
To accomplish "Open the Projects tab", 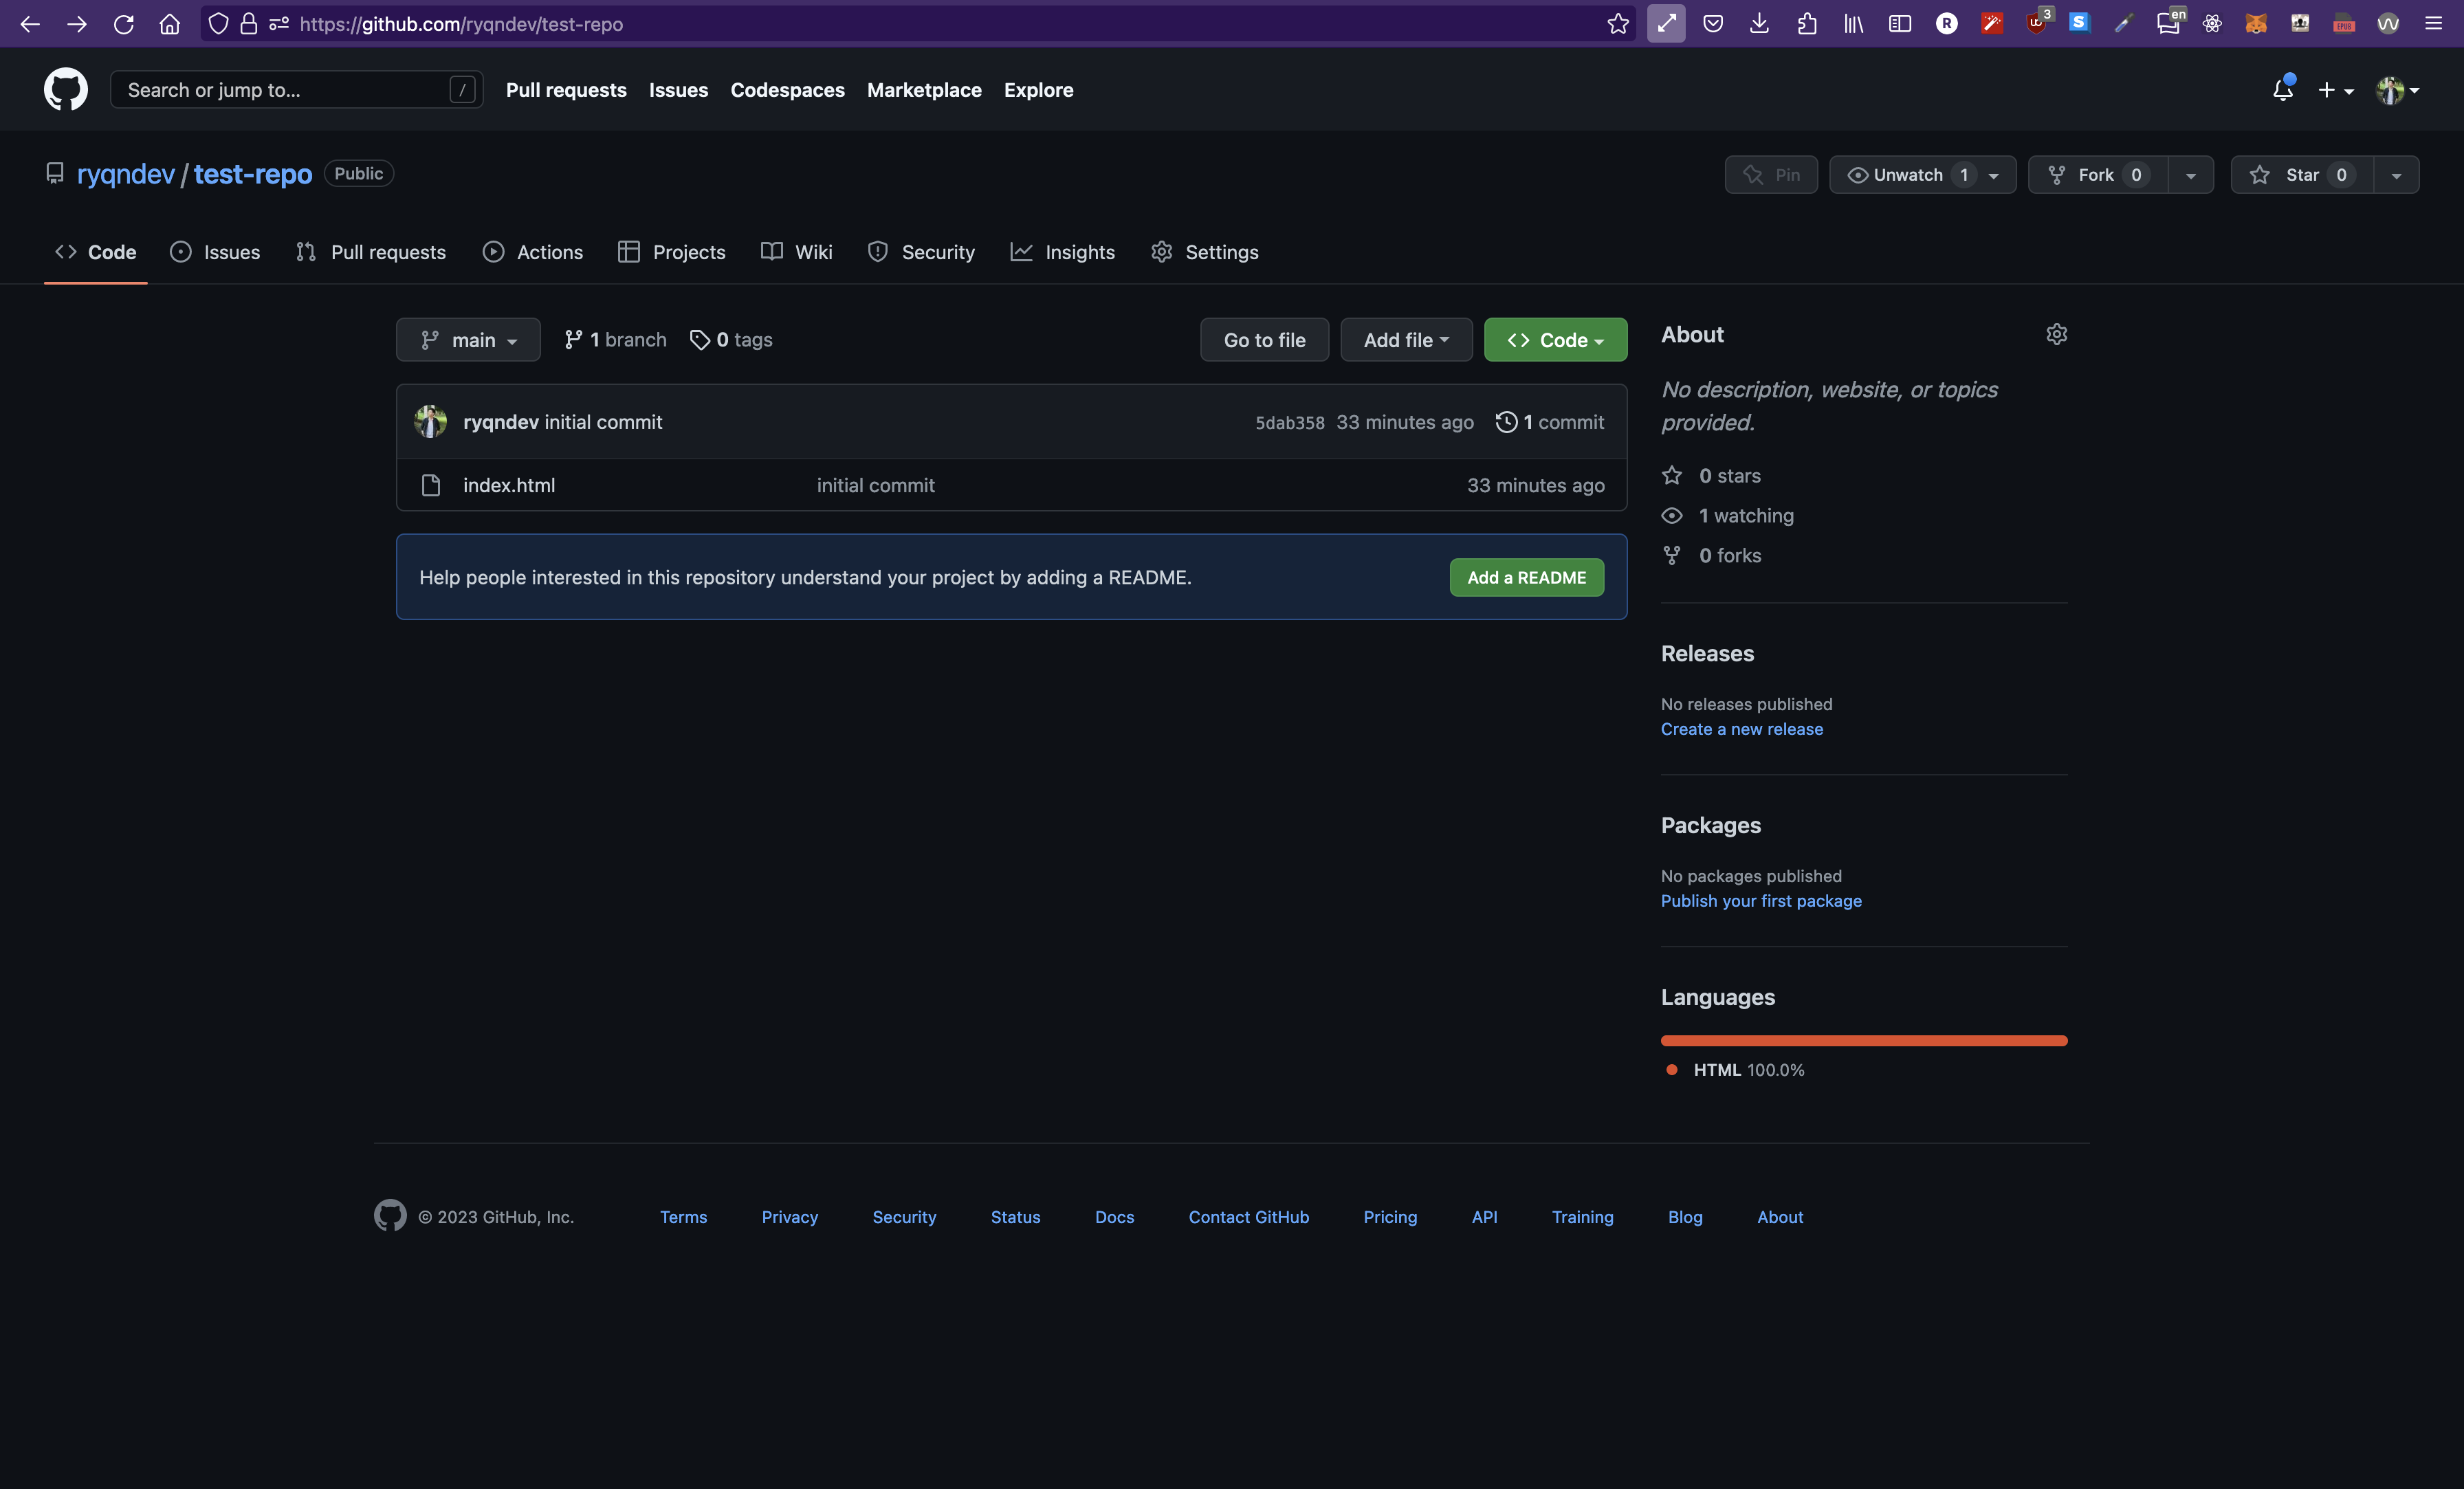I will point(672,252).
